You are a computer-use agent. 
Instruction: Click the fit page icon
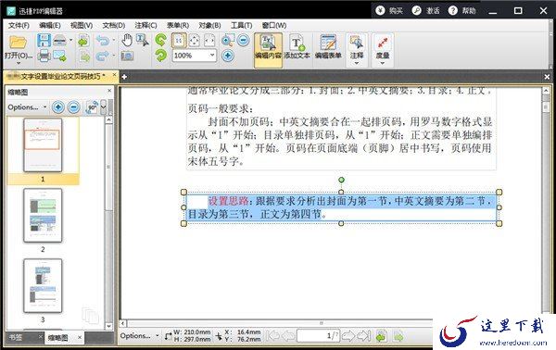coord(194,41)
